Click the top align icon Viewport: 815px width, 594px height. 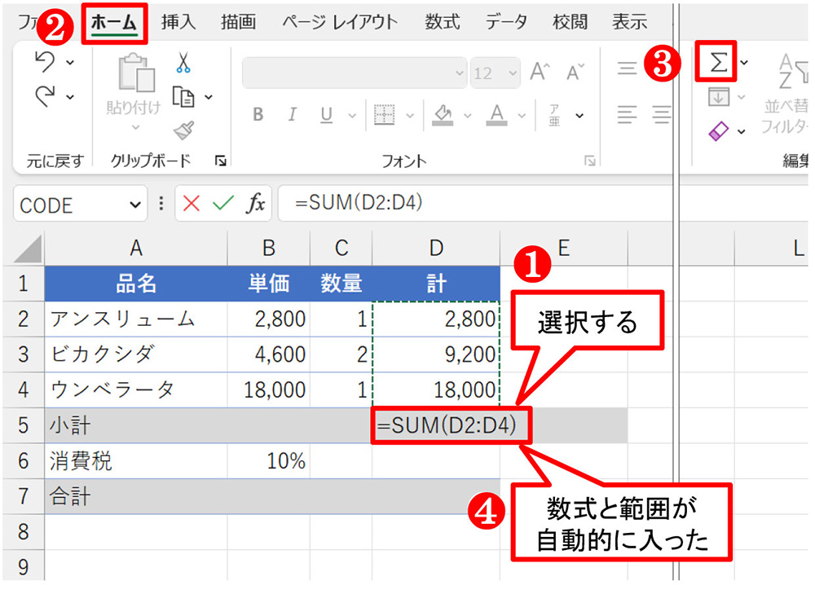(x=627, y=68)
